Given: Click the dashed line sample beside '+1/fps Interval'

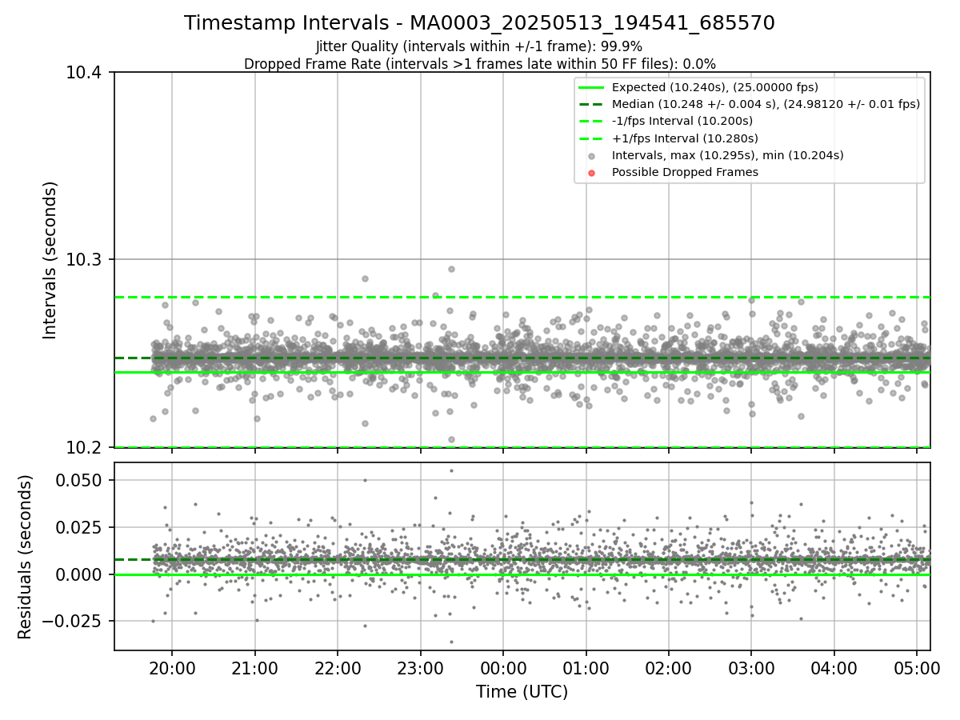Looking at the screenshot, I should [591, 138].
